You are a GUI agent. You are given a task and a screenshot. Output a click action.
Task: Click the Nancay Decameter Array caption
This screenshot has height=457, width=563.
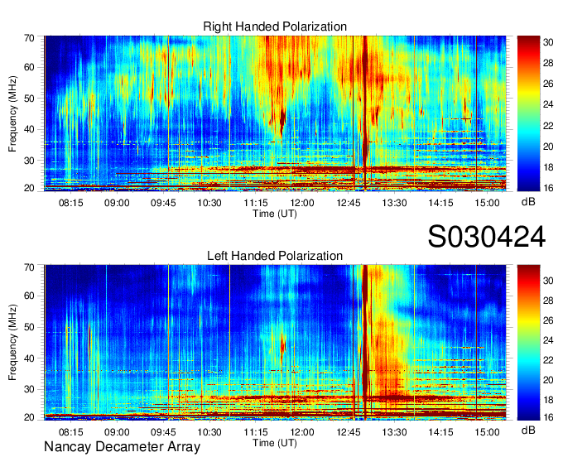tap(122, 447)
